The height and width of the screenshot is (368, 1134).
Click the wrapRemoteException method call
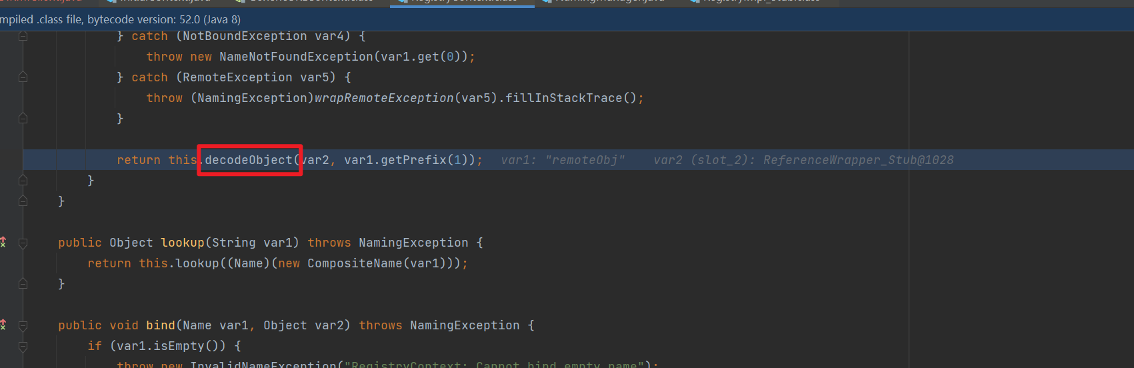(x=384, y=98)
